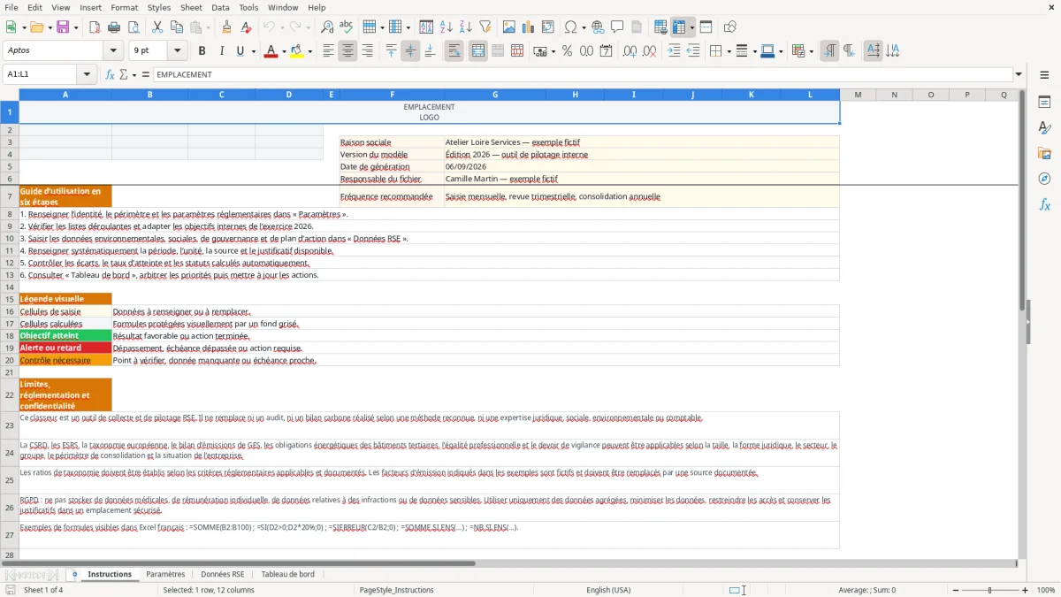Click Format as Percent icon
This screenshot has height=597, width=1061.
pyautogui.click(x=567, y=51)
